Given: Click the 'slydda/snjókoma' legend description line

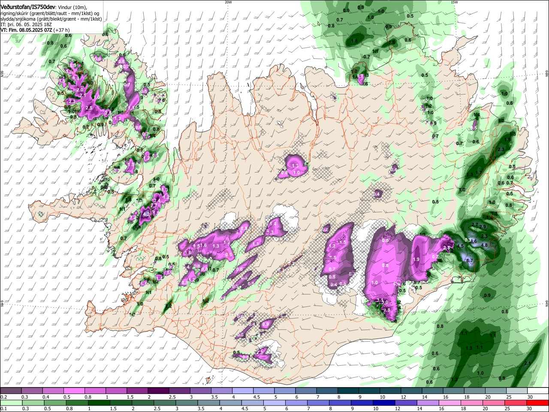Looking at the screenshot, I should coord(51,19).
